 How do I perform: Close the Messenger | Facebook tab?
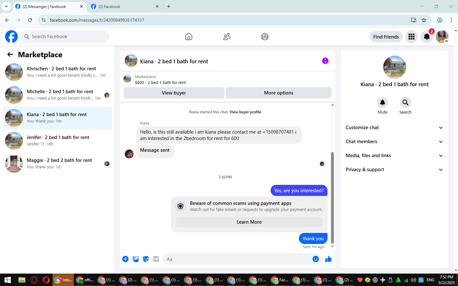[x=81, y=6]
